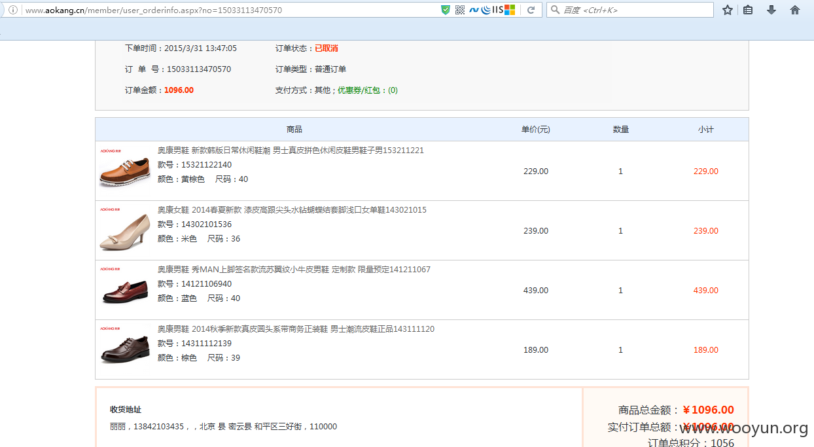The image size is (814, 447).
Task: Click the green security shield icon
Action: pyautogui.click(x=446, y=10)
